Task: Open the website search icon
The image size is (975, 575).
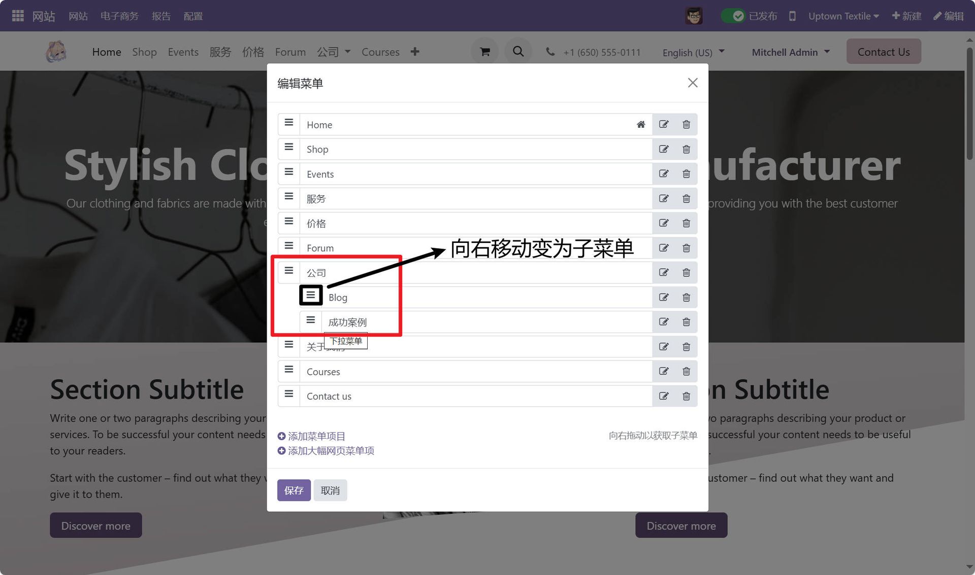Action: point(518,52)
